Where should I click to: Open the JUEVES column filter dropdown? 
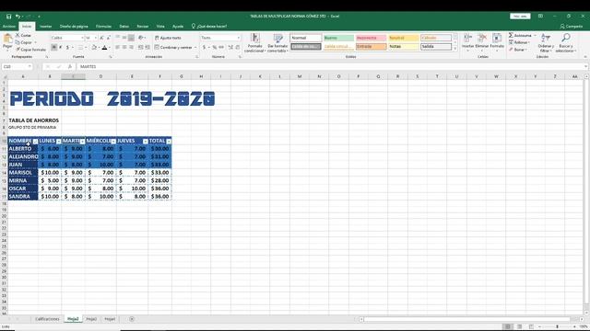pos(146,142)
